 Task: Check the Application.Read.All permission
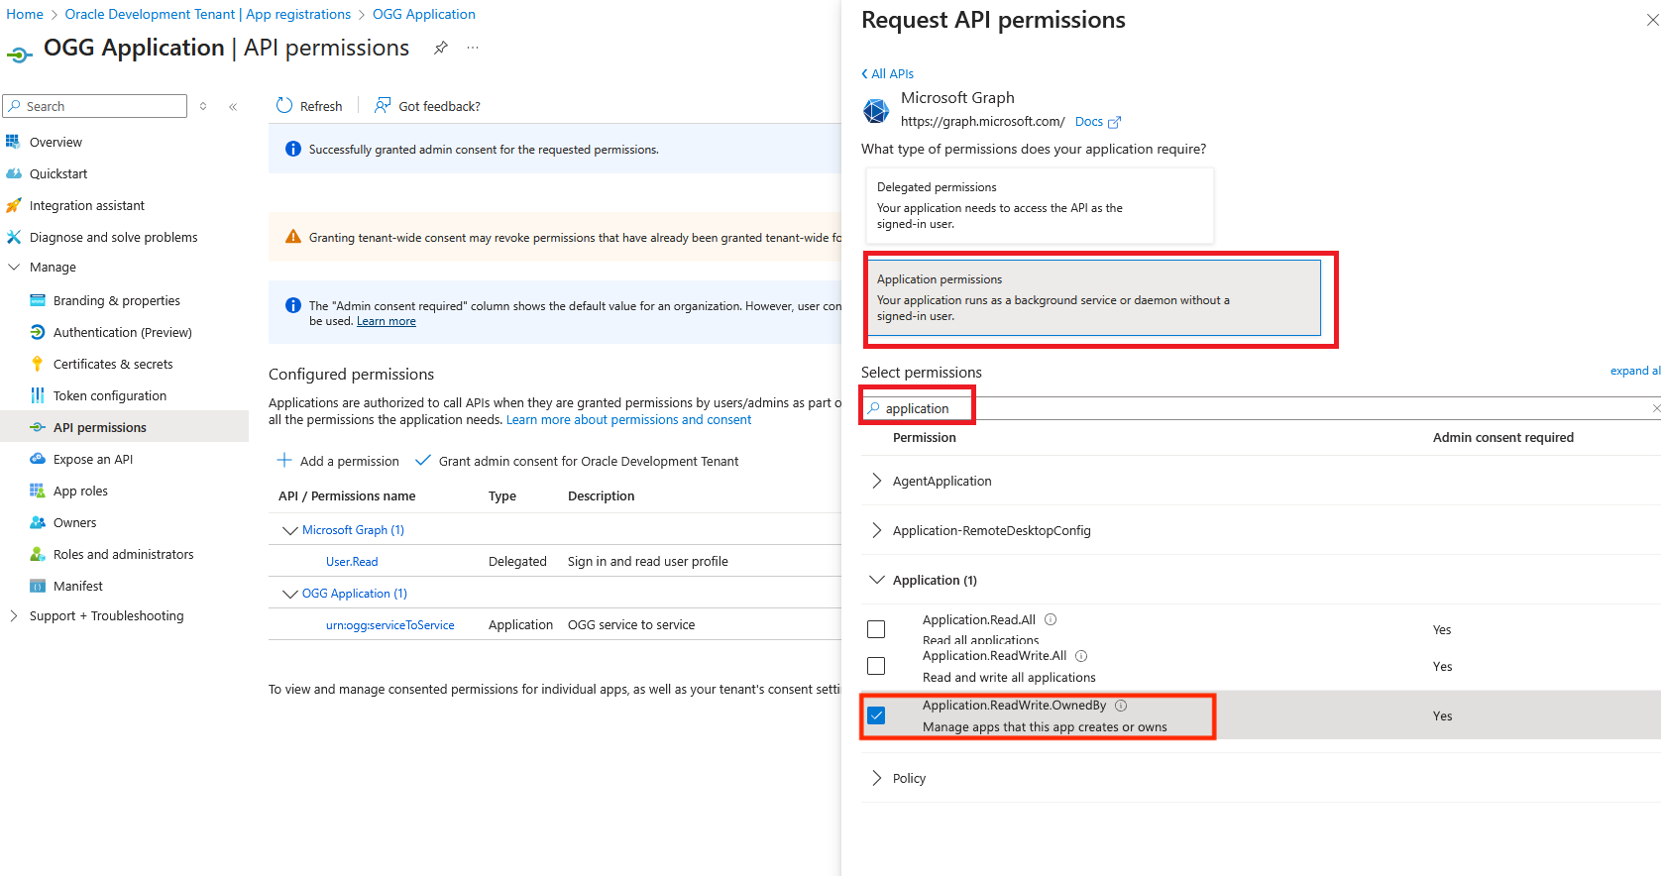pos(876,628)
